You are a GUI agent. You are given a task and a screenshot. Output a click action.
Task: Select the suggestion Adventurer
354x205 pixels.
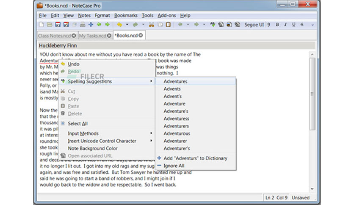[196, 141]
